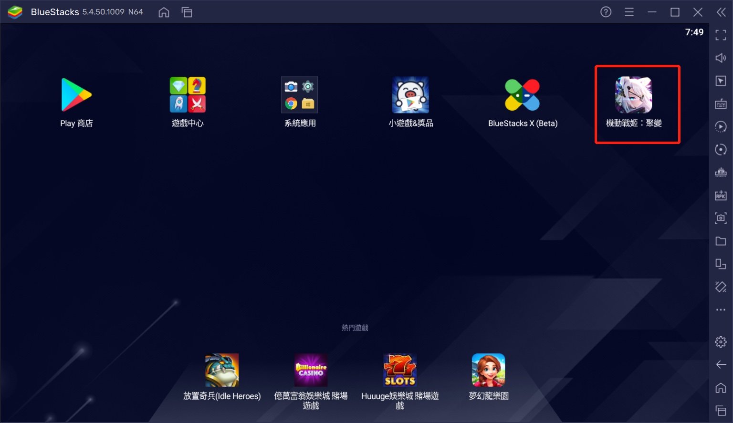Collapse the side toolbar with double chevron
The width and height of the screenshot is (733, 423).
point(721,12)
